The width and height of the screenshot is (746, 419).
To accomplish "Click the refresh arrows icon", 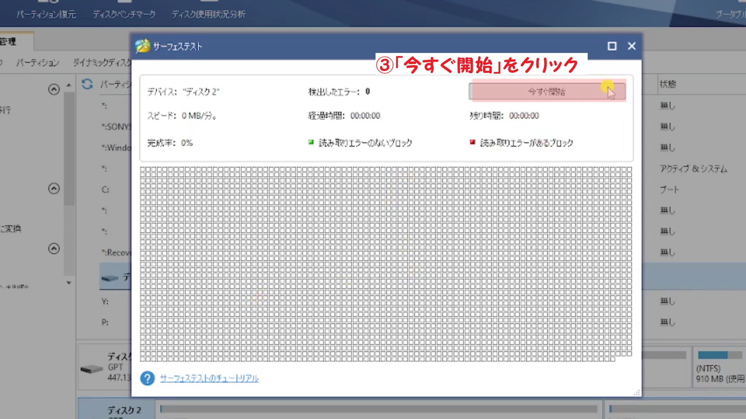I will (87, 84).
